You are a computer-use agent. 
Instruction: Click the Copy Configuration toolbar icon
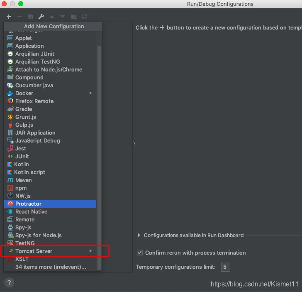(x=30, y=17)
